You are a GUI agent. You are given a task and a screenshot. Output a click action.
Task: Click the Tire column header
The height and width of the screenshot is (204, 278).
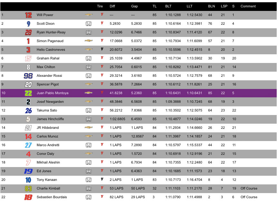click(x=100, y=6)
